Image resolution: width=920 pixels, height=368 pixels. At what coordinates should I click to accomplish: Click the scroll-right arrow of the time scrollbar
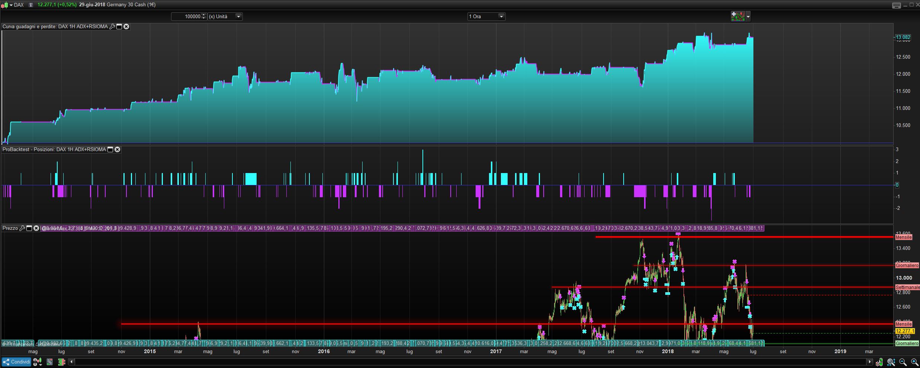coord(869,362)
